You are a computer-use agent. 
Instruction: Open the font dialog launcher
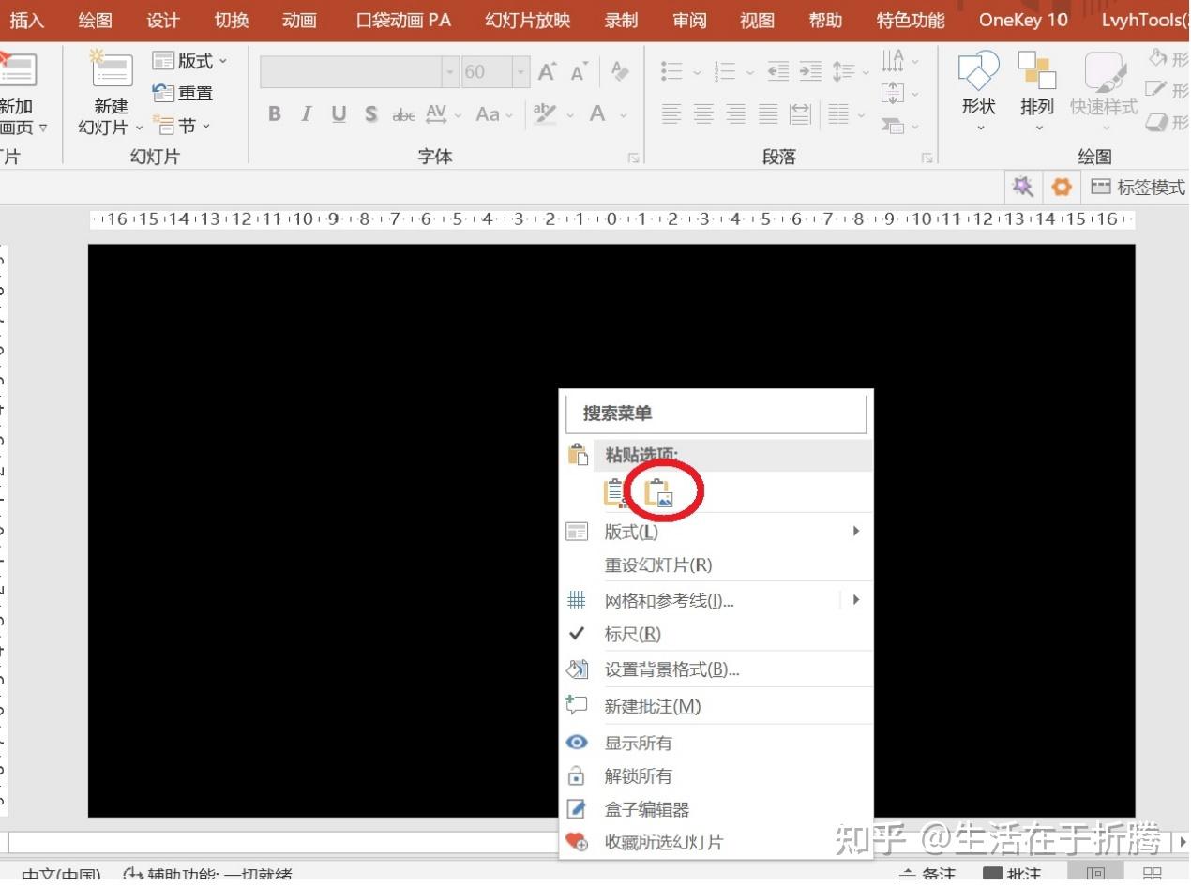point(634,158)
